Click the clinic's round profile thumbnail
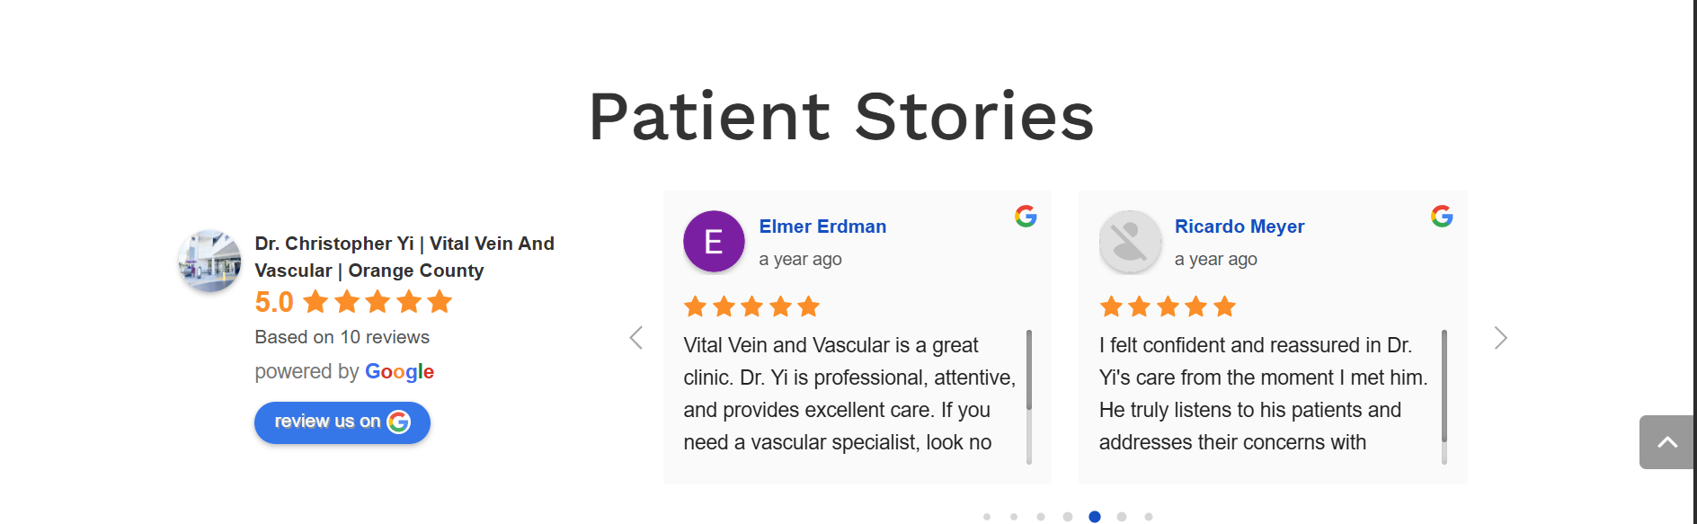Screen dimensions: 1697x524 (209, 261)
